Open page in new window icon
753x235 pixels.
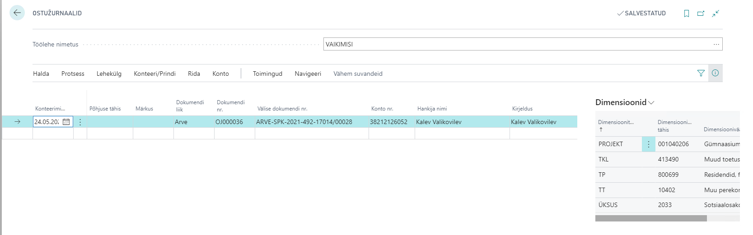[701, 14]
